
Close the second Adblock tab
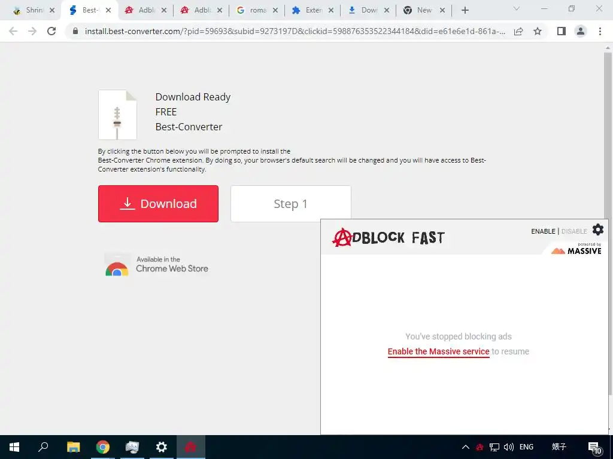tap(220, 11)
